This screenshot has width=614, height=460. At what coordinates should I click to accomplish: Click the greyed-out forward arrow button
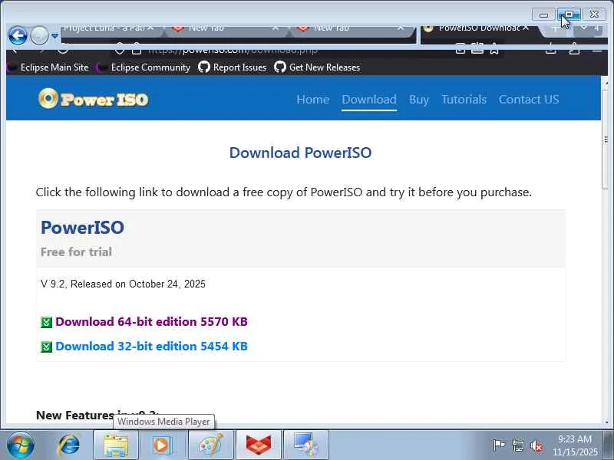tap(39, 36)
